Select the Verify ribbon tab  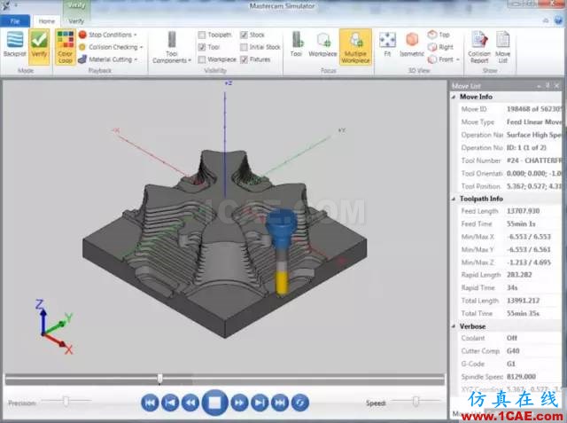point(76,21)
